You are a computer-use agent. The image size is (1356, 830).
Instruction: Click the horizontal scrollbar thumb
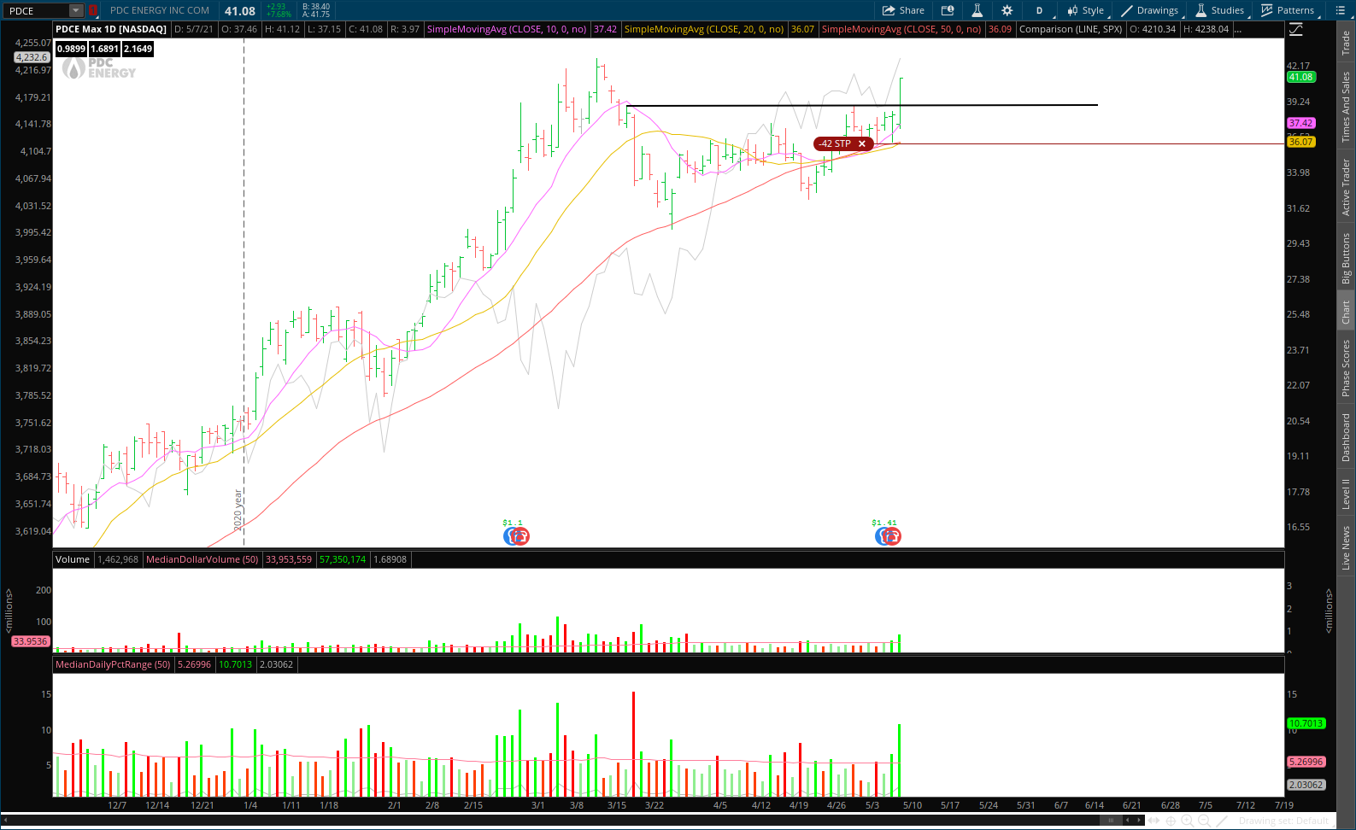1109,821
